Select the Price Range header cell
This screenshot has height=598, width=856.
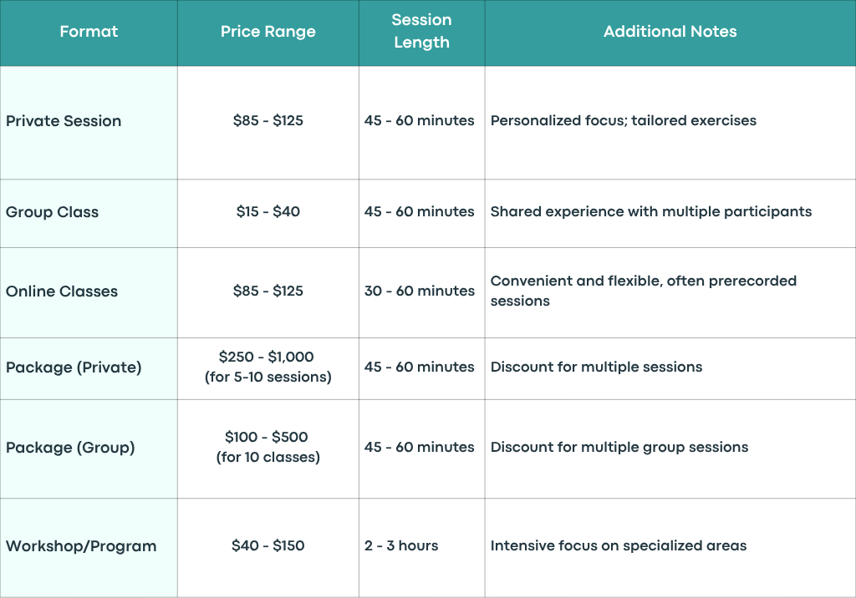coord(268,33)
